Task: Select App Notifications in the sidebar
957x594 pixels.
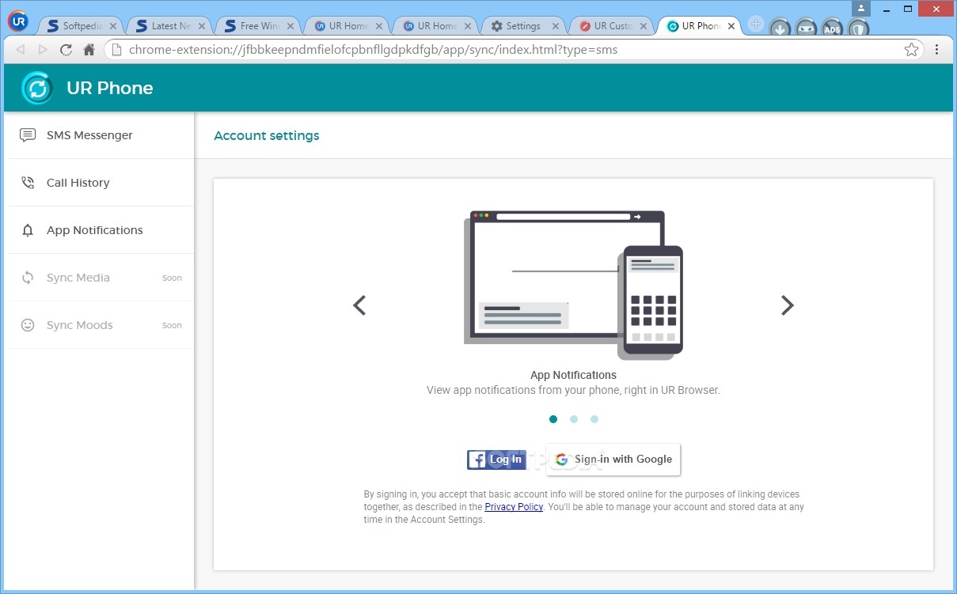Action: click(101, 230)
